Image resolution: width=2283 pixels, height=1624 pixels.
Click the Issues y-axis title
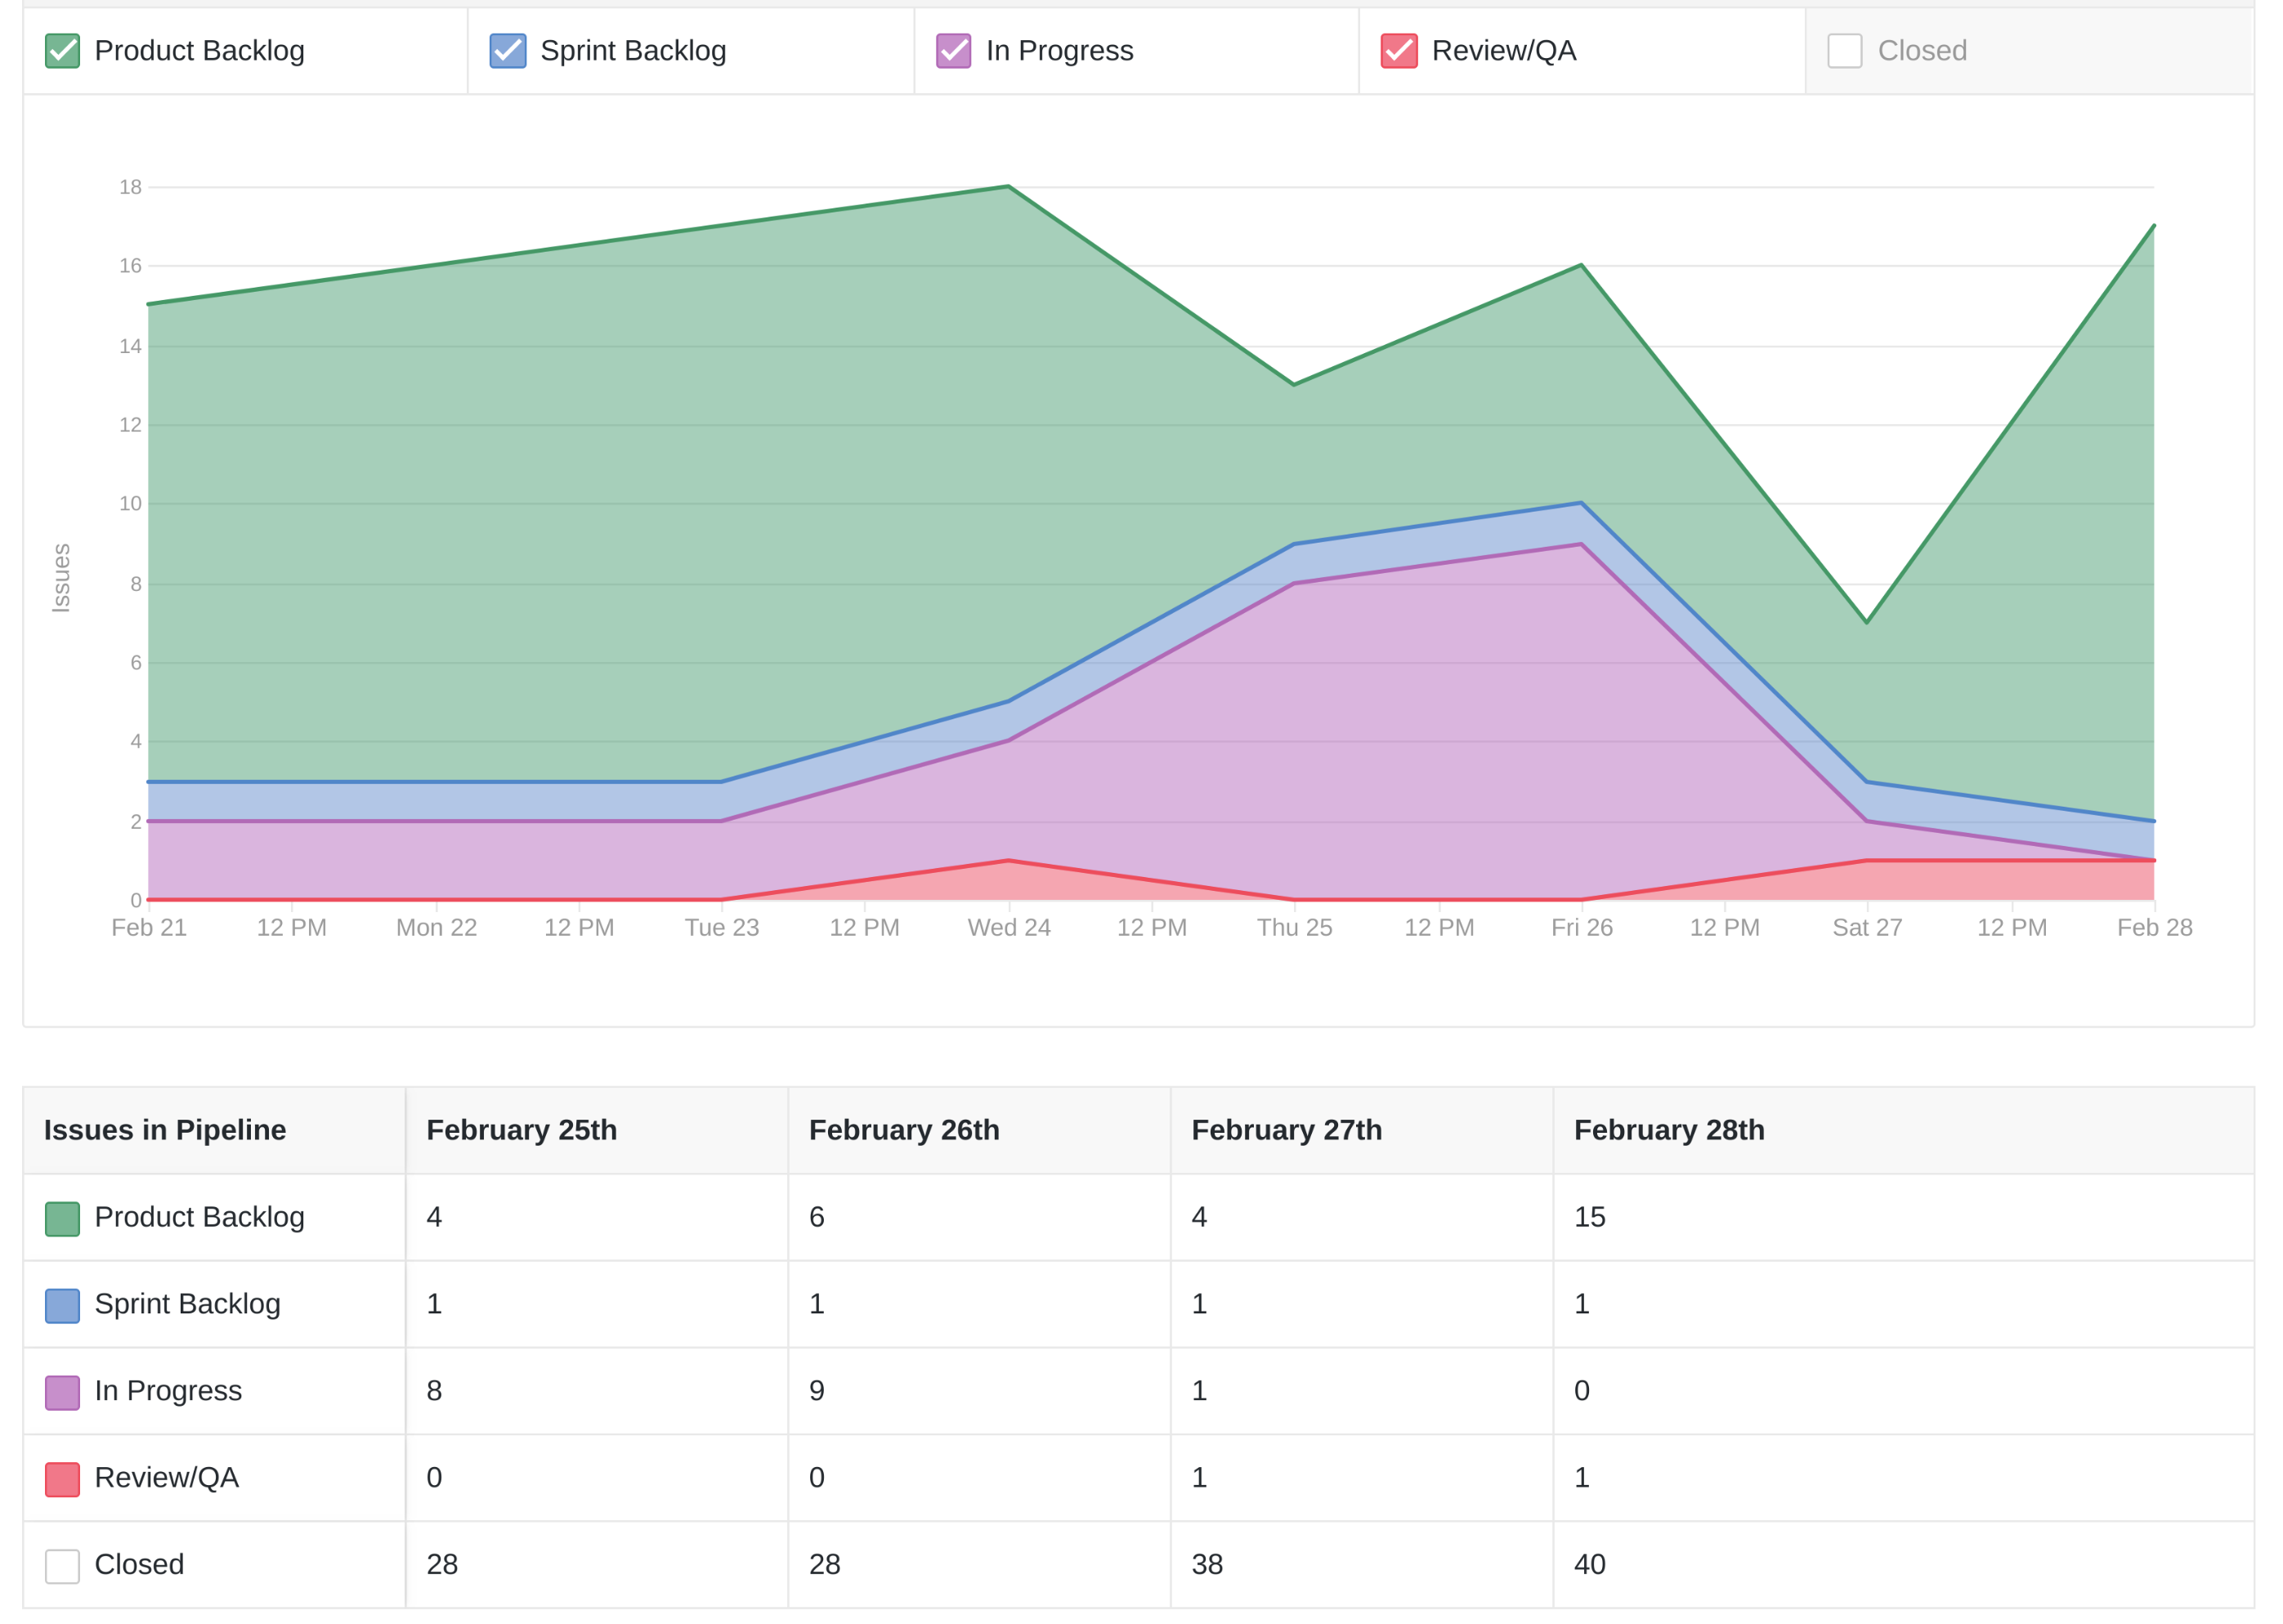(61, 578)
